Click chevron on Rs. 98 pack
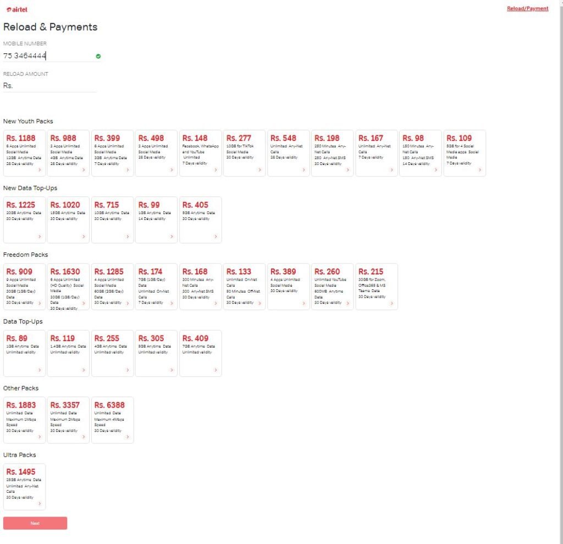Viewport: 563px width, 544px height. click(x=435, y=169)
